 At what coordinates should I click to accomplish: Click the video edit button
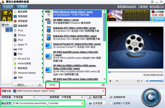tap(22, 7)
